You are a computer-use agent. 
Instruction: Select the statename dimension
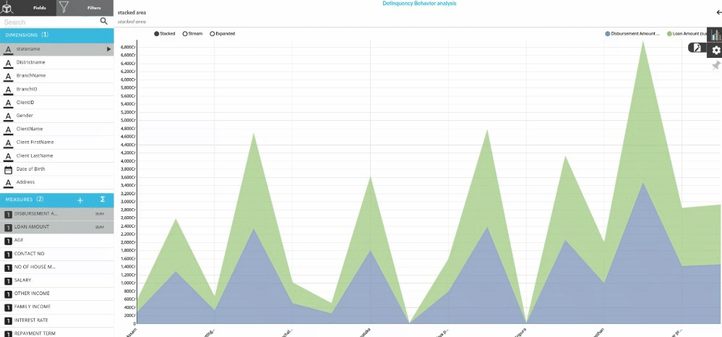tap(56, 49)
